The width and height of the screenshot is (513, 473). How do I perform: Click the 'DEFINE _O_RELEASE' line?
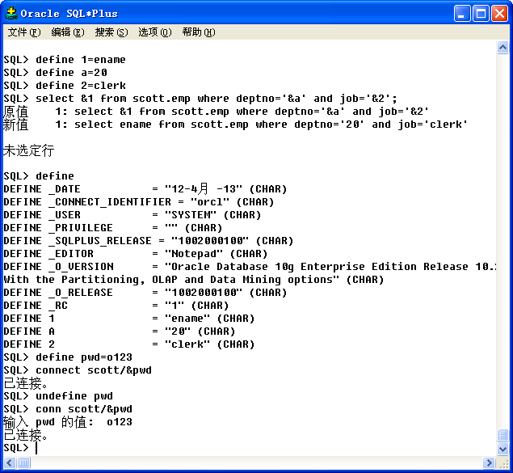pyautogui.click(x=145, y=293)
